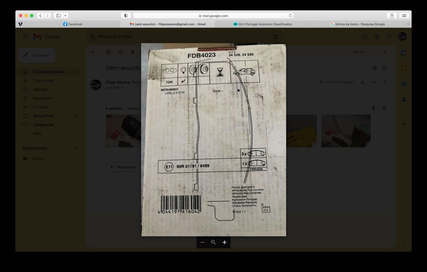427x272 pixels.
Task: Switch to linhres da beira Google tab
Action: (x=357, y=24)
